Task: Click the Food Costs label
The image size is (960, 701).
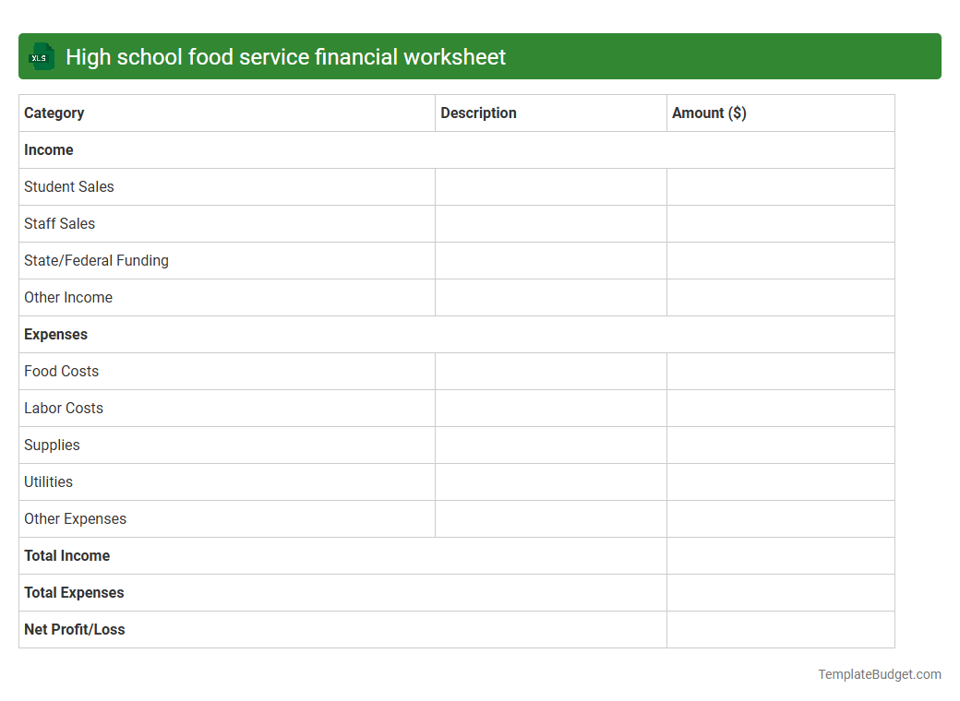Action: (61, 371)
